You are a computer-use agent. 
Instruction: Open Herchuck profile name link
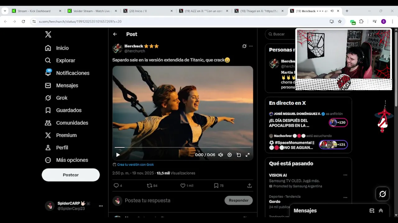coord(134,46)
